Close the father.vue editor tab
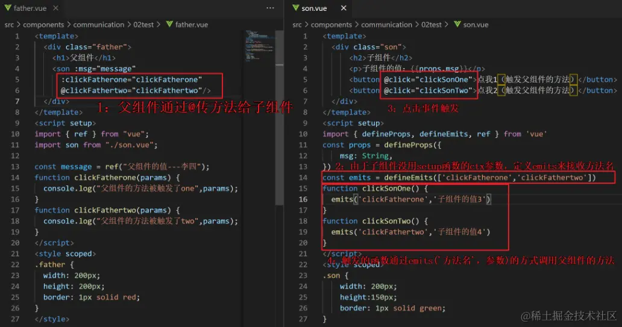The width and height of the screenshot is (622, 327). (56, 8)
